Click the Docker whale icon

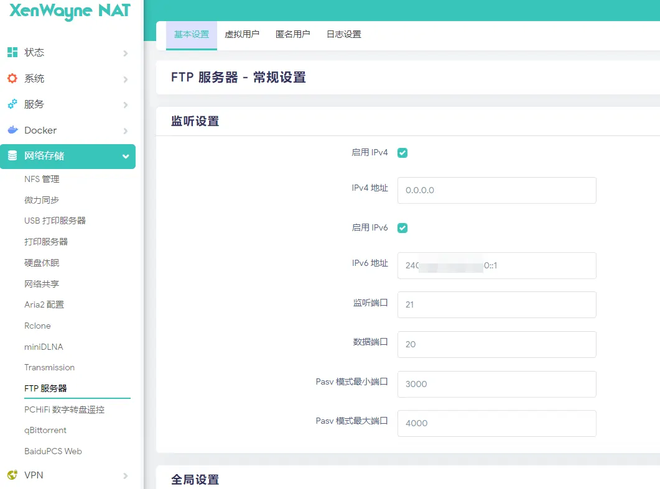12,130
